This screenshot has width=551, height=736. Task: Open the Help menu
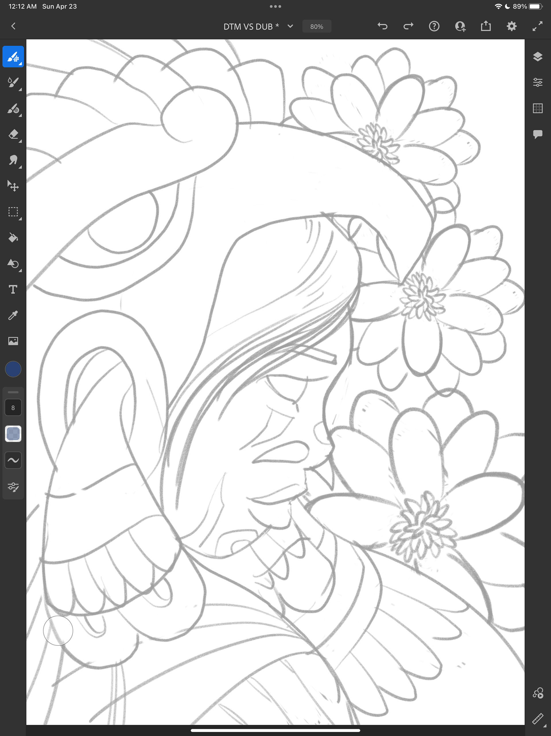(434, 26)
